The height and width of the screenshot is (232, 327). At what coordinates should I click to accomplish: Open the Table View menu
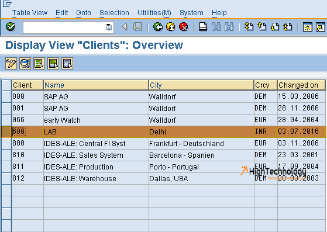pos(30,13)
